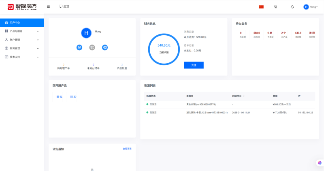Sort resource list by 到期时间 column
Screen dimensions: 324x171
(243, 96)
